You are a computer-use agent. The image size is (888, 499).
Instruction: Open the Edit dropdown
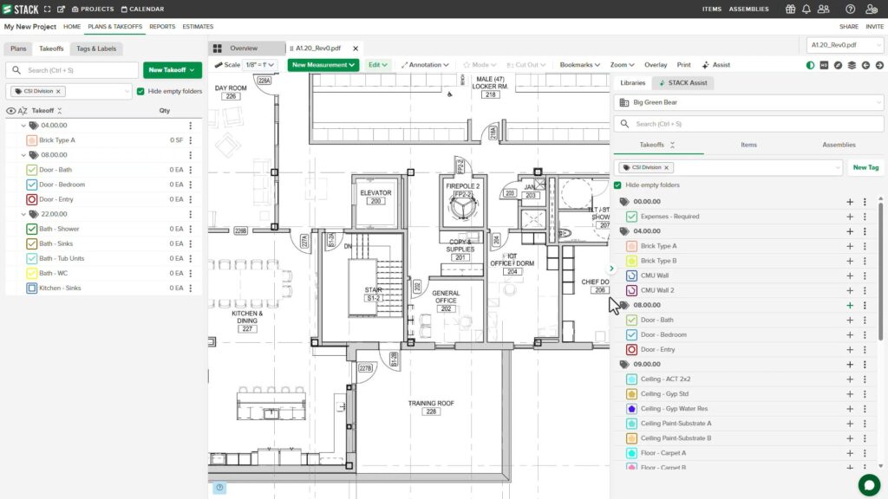click(x=378, y=65)
